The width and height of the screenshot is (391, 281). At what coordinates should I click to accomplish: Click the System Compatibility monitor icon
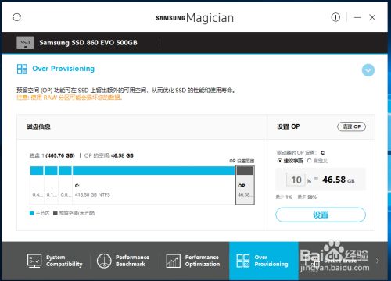click(x=34, y=261)
